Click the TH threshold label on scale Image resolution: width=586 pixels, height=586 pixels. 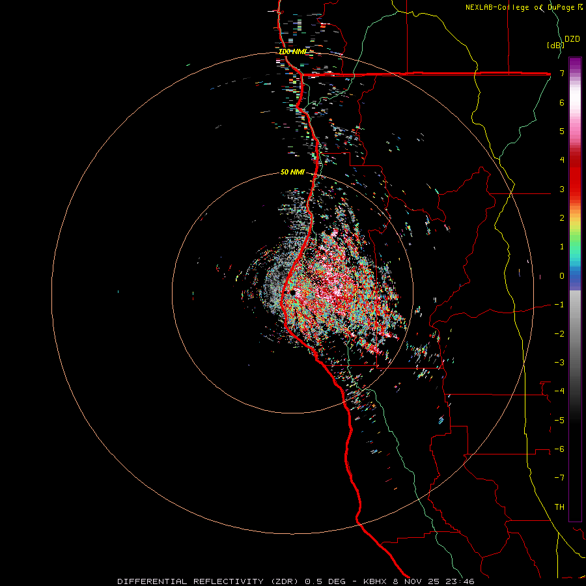(559, 507)
